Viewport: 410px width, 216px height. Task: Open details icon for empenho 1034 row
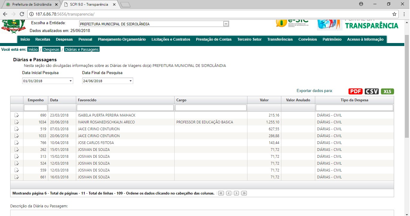coord(17,122)
